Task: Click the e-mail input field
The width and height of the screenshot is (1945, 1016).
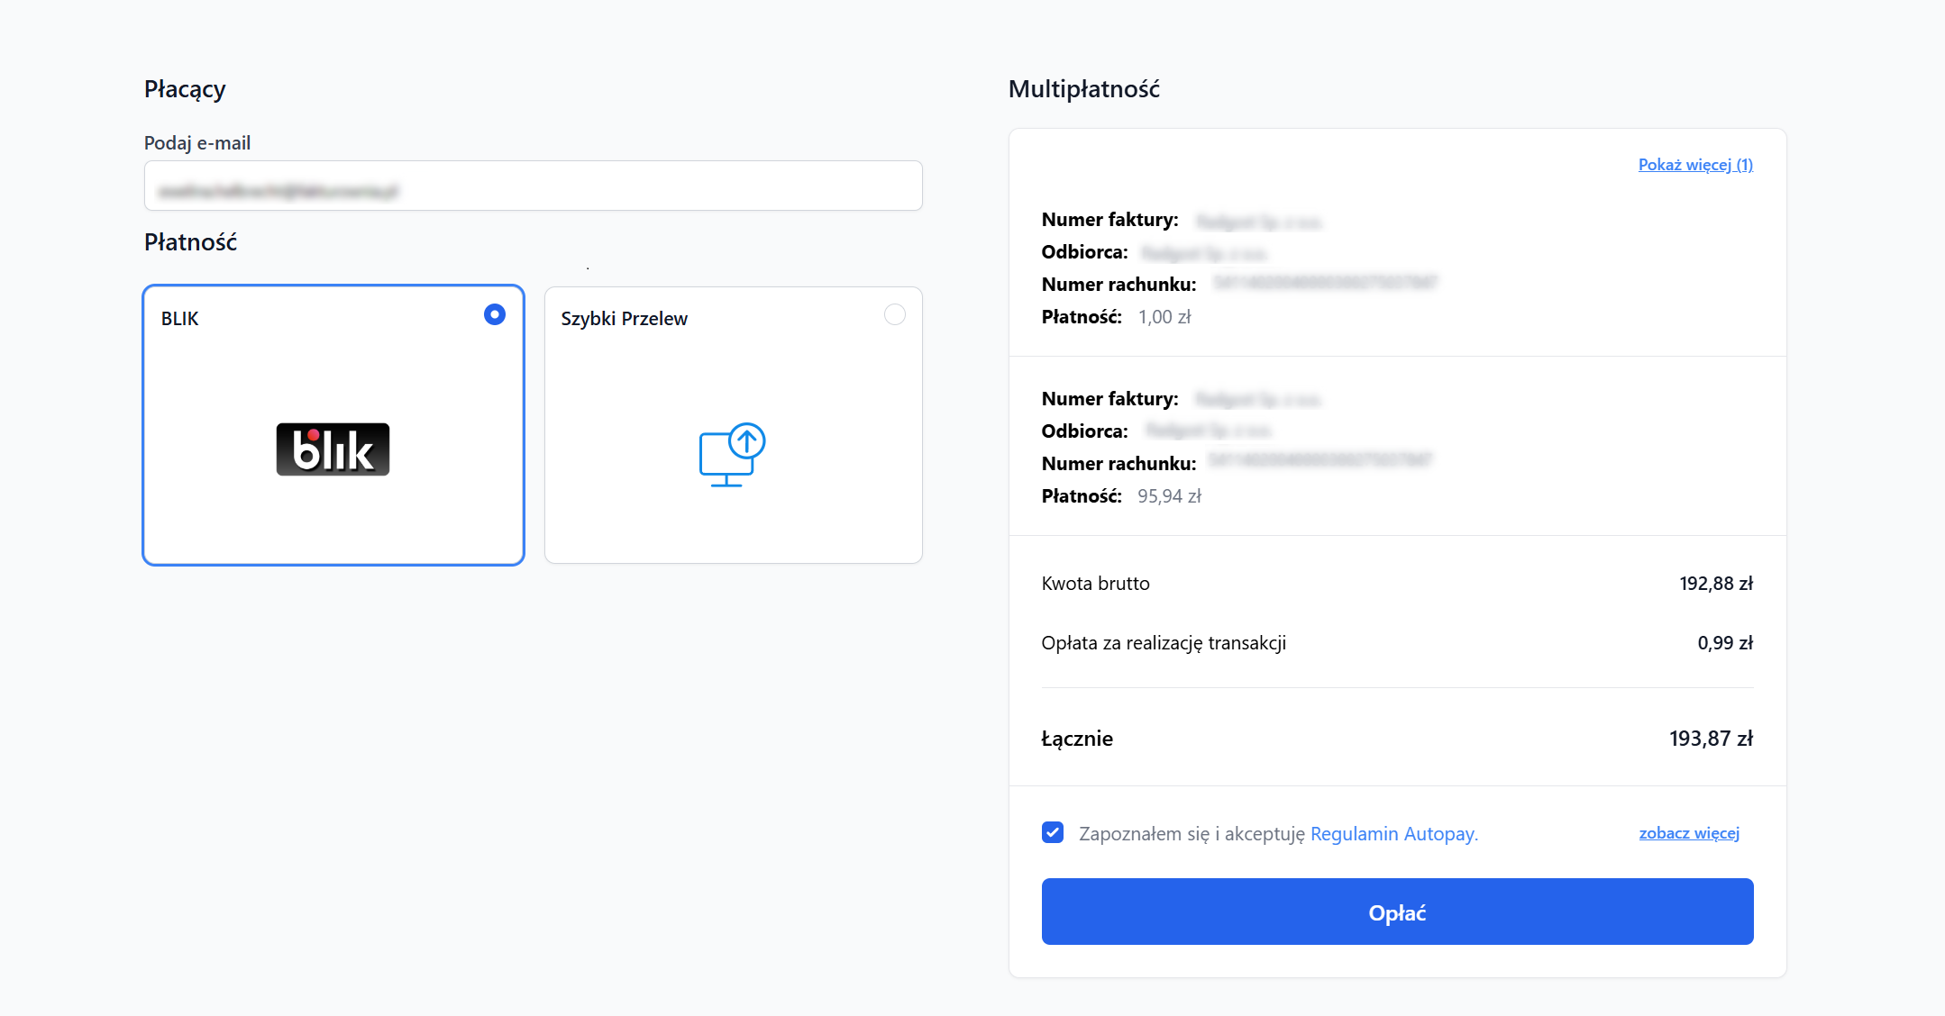Action: coord(533,186)
